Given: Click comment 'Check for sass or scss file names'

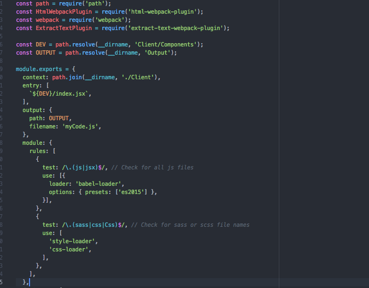Looking at the screenshot, I should click(x=190, y=225).
